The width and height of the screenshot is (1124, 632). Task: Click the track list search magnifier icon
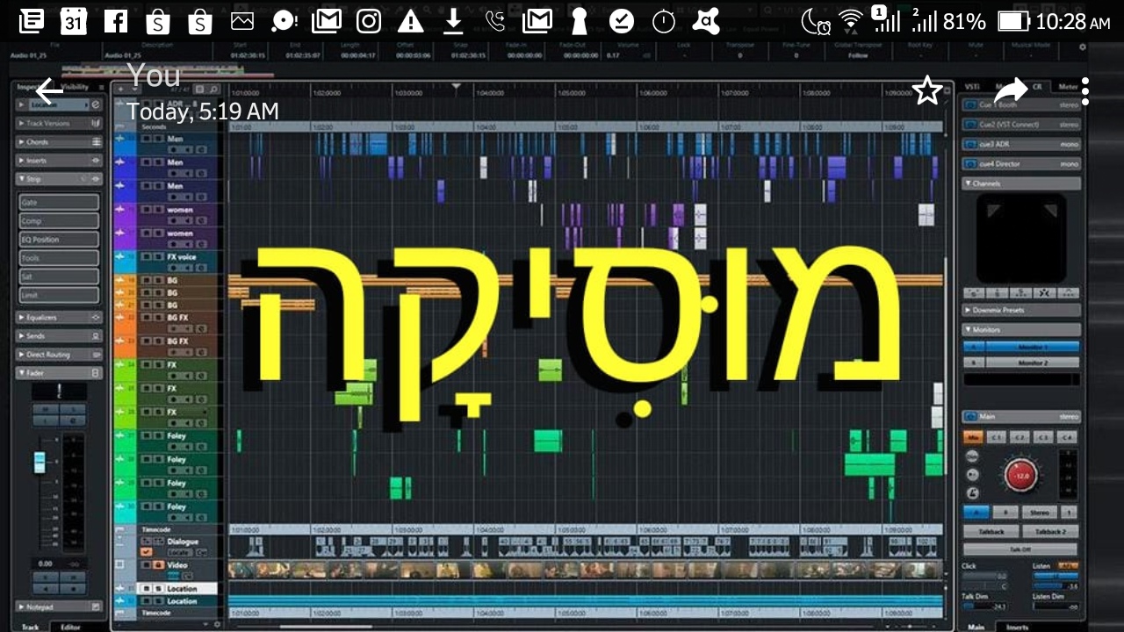(213, 89)
